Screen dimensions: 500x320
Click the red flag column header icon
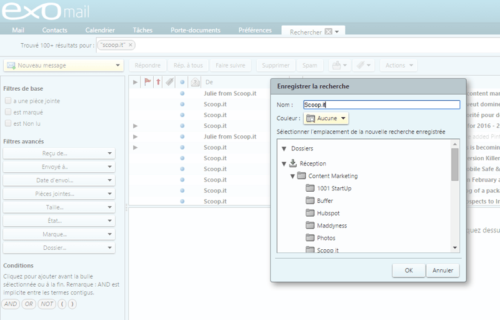pos(147,82)
